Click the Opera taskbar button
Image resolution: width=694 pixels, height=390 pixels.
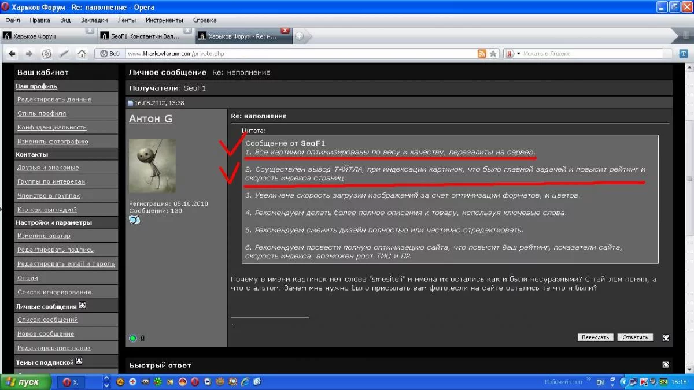(71, 382)
